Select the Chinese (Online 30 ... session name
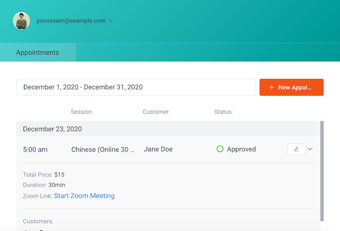 [103, 149]
